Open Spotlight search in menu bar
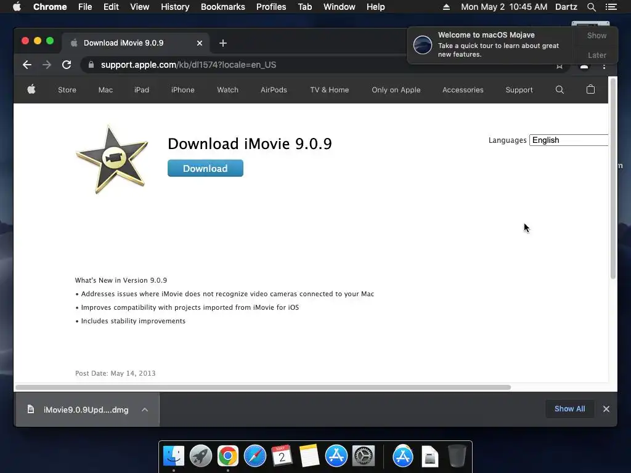The width and height of the screenshot is (631, 473). tap(591, 7)
